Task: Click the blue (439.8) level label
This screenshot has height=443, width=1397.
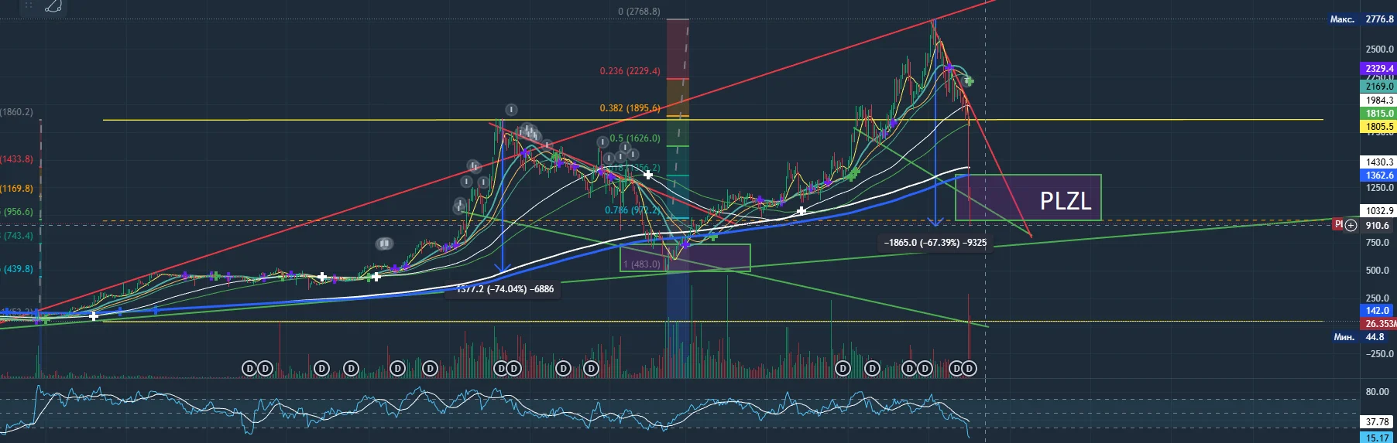Action: (x=18, y=269)
